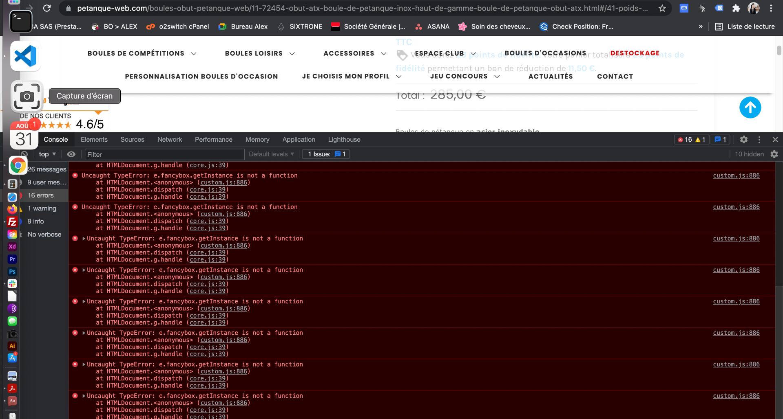Image resolution: width=783 pixels, height=419 pixels.
Task: Open the JavaScript context 'top' dropdown
Action: click(47, 154)
